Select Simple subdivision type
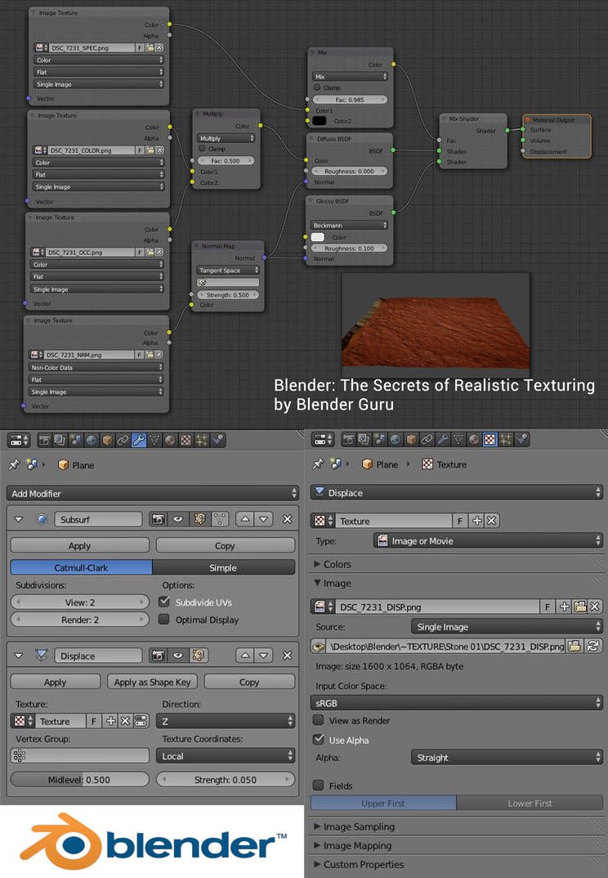The height and width of the screenshot is (878, 608). tap(223, 567)
